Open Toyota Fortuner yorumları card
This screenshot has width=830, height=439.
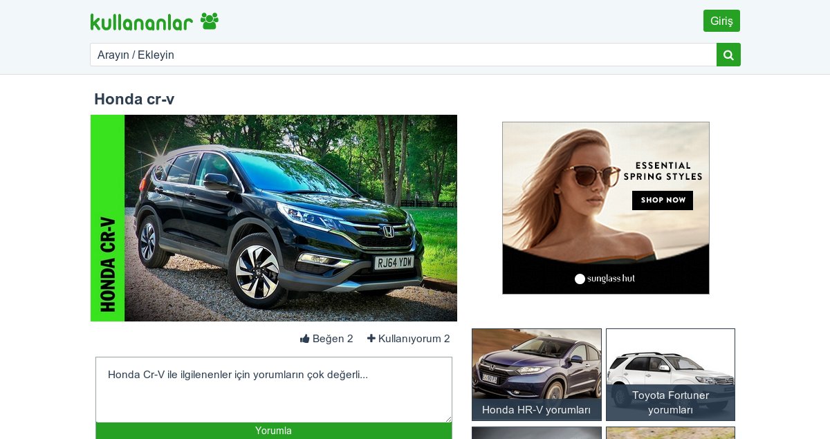(x=670, y=375)
